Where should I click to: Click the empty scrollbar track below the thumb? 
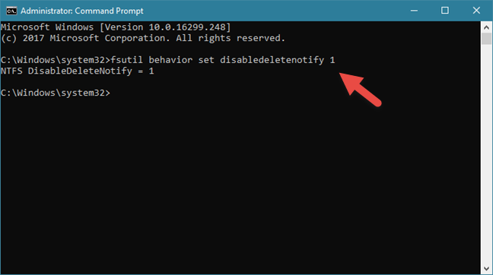(486, 153)
